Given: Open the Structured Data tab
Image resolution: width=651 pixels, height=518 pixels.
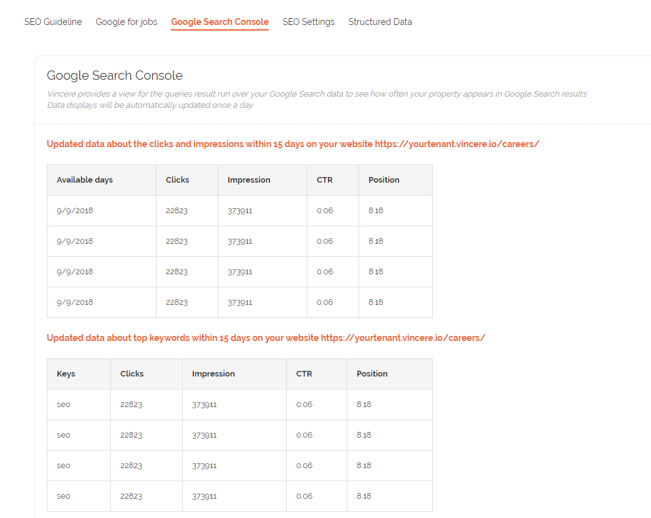Looking at the screenshot, I should pyautogui.click(x=380, y=22).
